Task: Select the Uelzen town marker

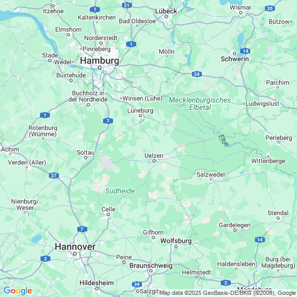Action: (x=154, y=161)
